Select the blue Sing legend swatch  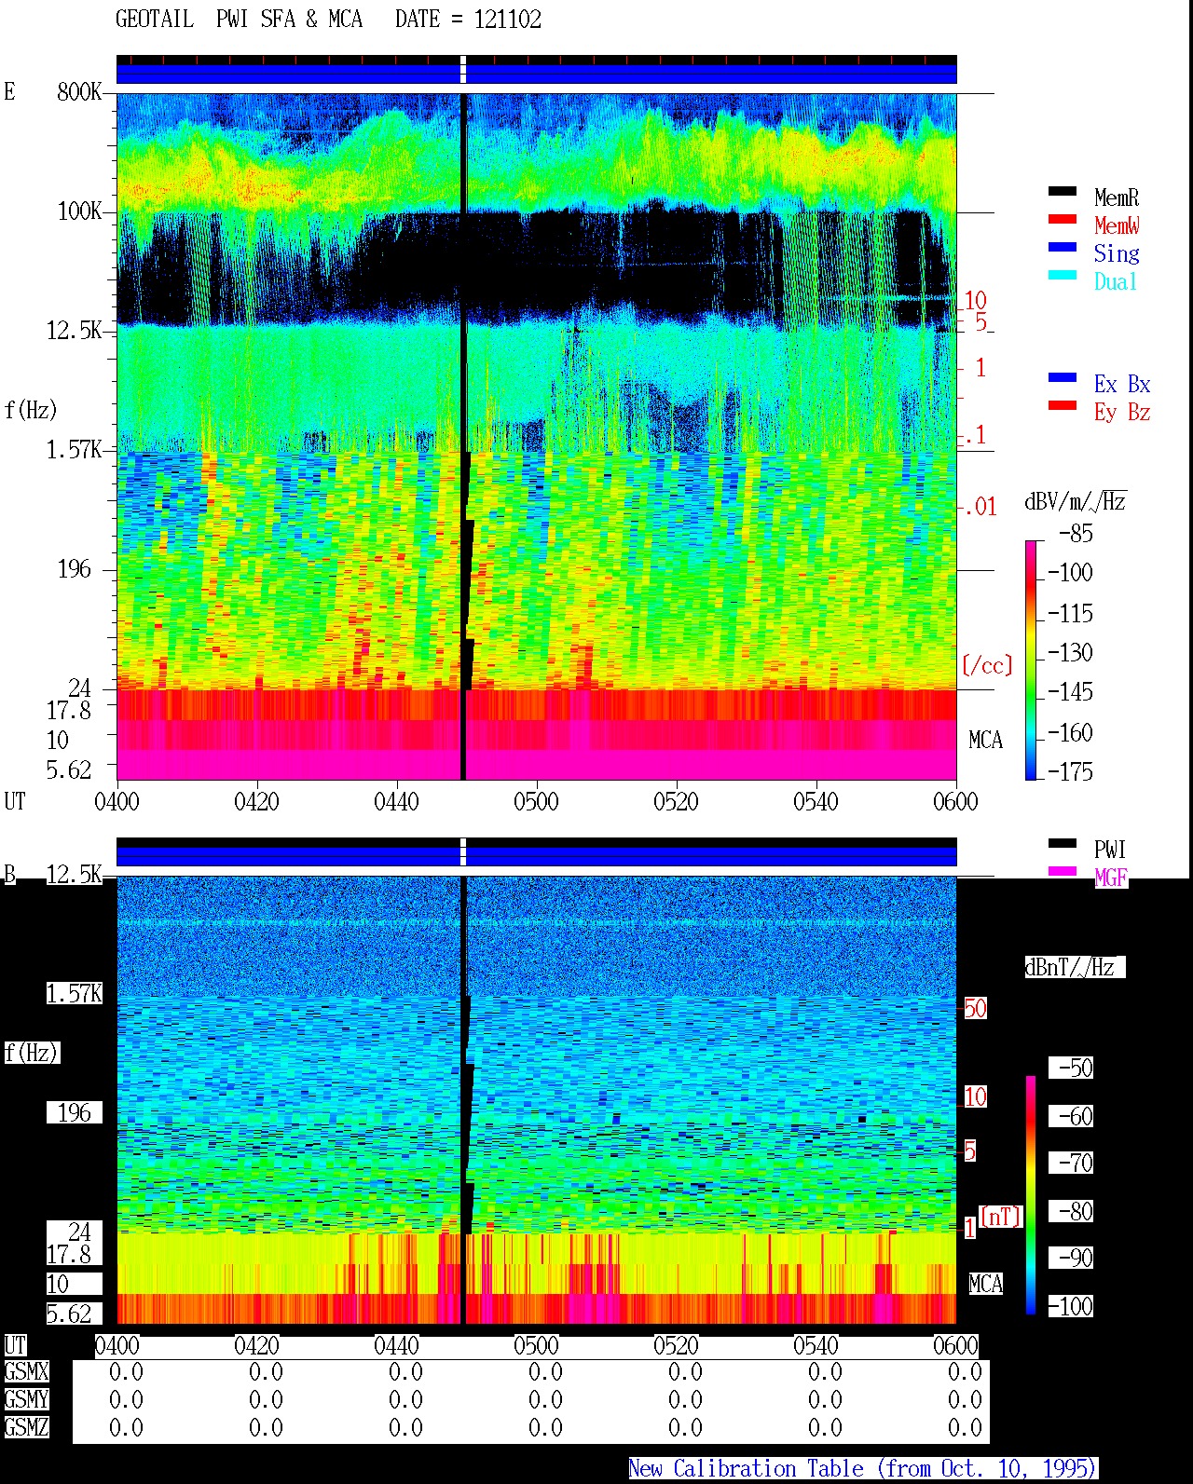[x=1063, y=247]
